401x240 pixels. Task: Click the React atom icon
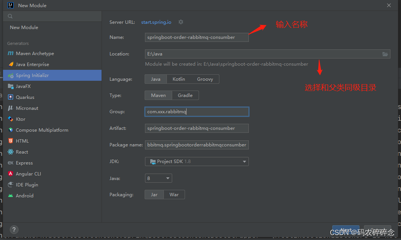[11, 152]
